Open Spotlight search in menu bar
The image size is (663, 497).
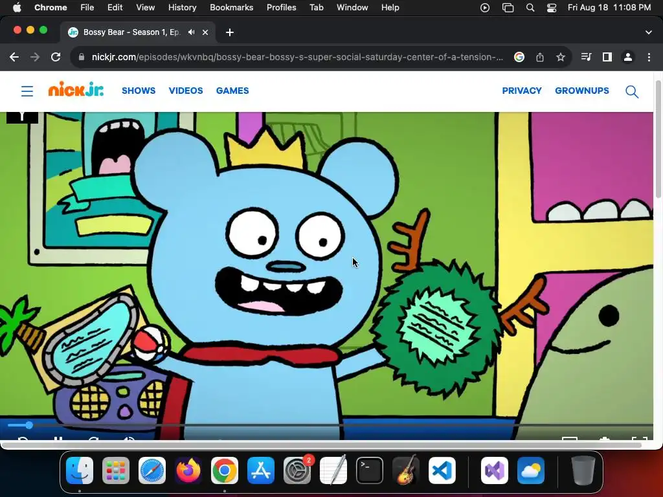pyautogui.click(x=530, y=8)
